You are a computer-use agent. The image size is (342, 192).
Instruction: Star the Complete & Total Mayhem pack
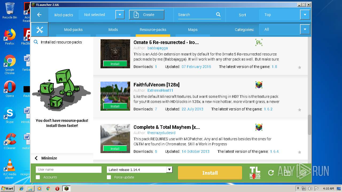coord(300,152)
